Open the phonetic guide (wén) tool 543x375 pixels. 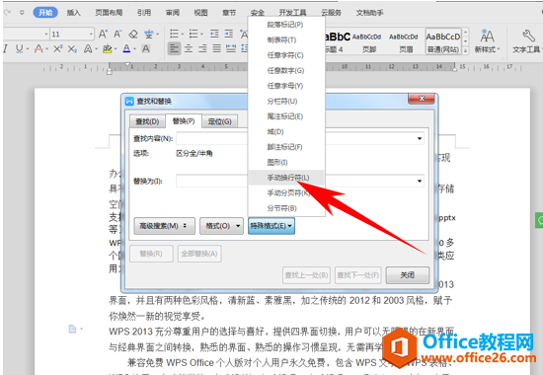[148, 34]
